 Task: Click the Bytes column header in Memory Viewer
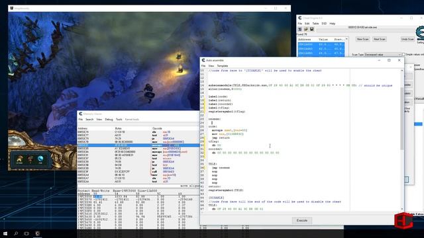click(x=119, y=129)
